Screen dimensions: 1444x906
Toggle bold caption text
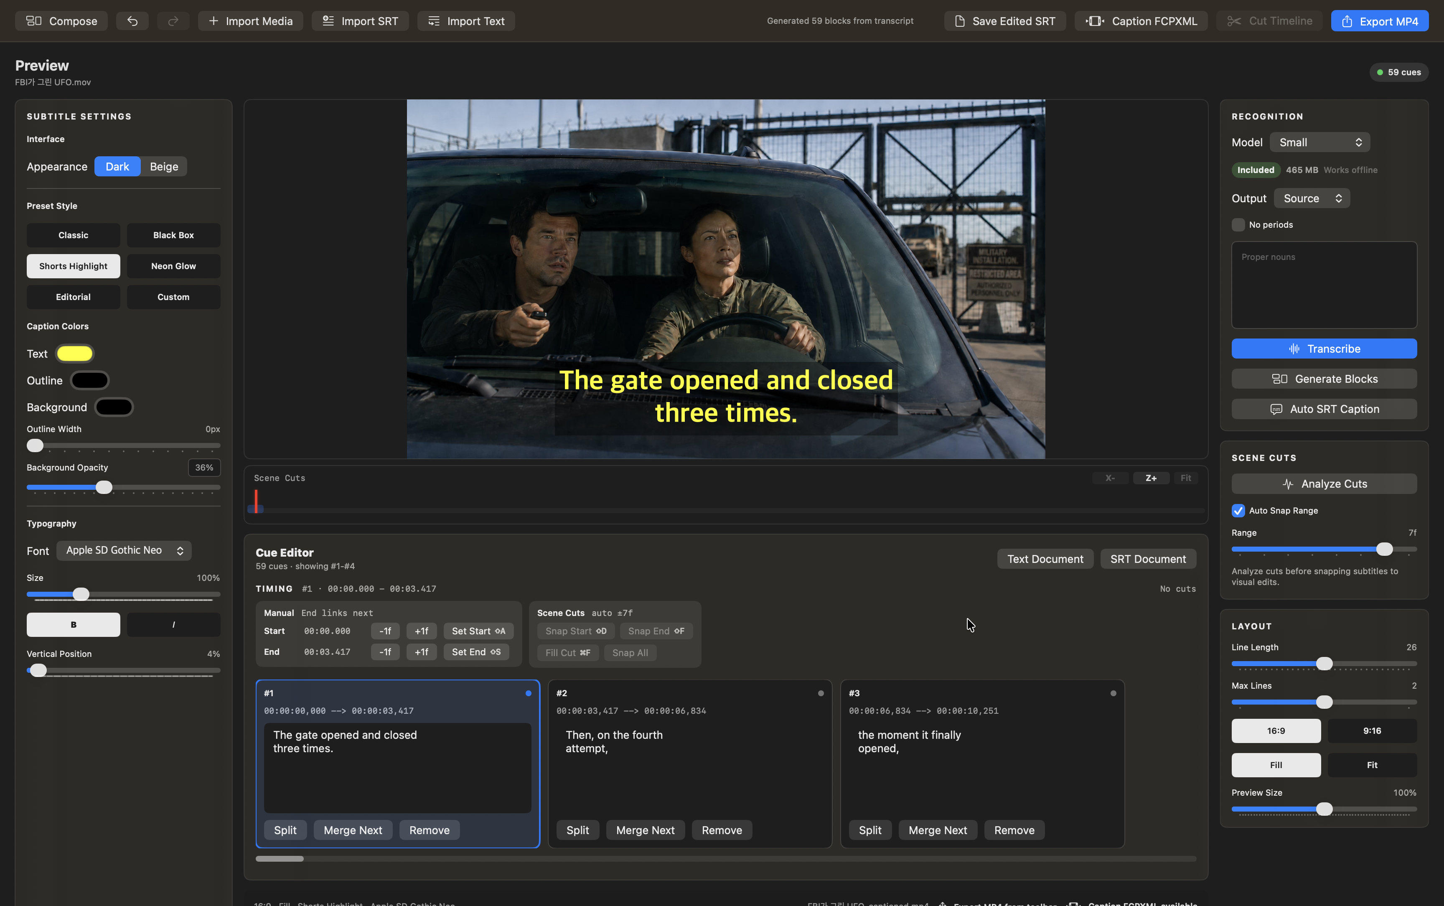[x=73, y=624]
